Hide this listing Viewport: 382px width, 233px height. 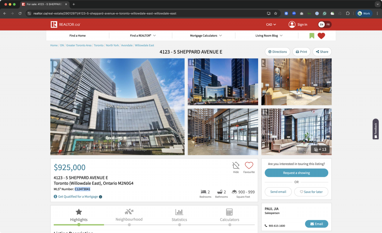(236, 166)
